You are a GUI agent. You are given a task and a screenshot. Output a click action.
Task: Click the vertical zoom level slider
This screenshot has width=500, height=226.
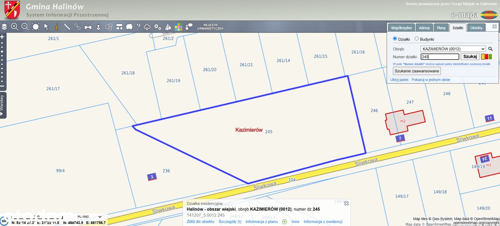pyautogui.click(x=2, y=61)
